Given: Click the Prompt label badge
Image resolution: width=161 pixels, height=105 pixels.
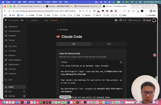Looking at the screenshot, I should click(x=64, y=62).
